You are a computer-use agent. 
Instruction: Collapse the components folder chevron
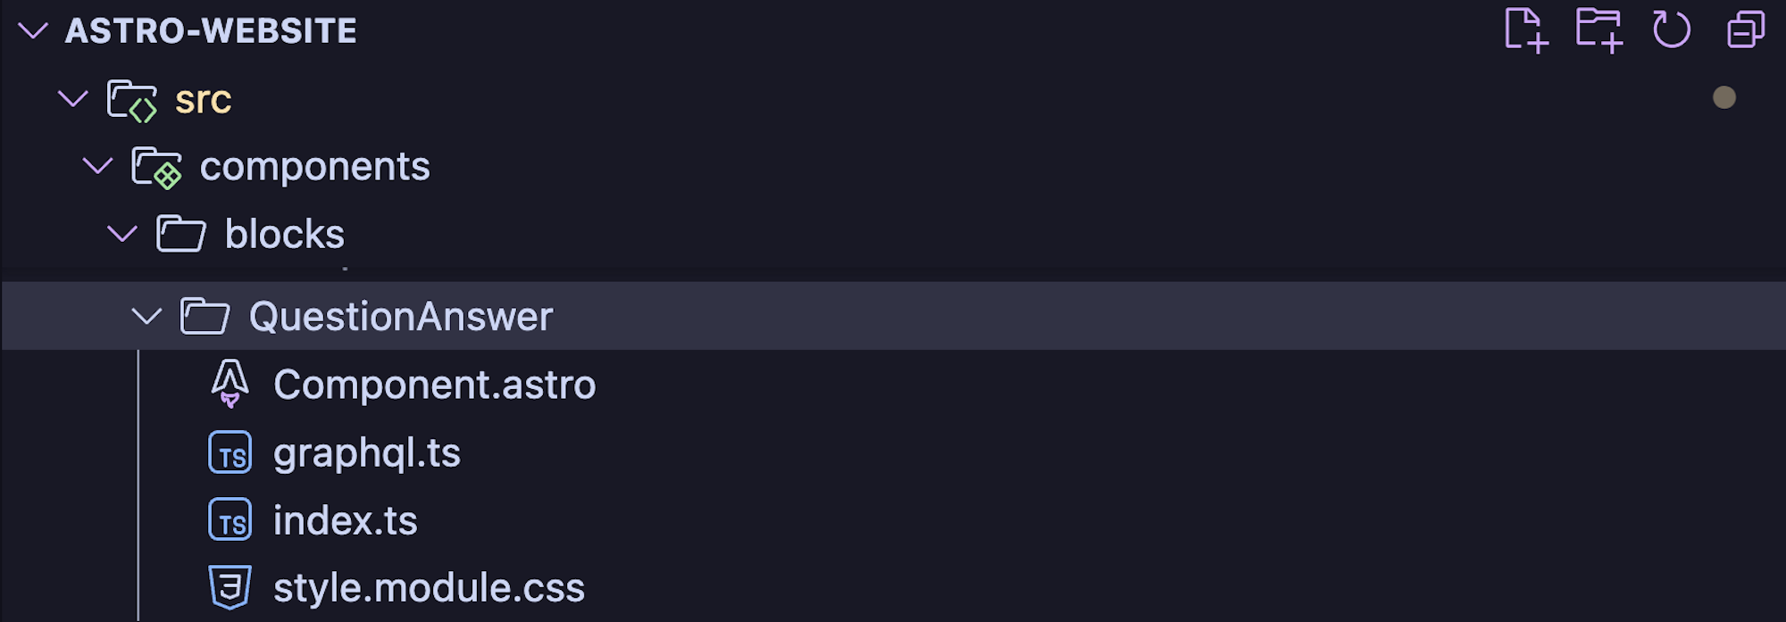coord(97,166)
